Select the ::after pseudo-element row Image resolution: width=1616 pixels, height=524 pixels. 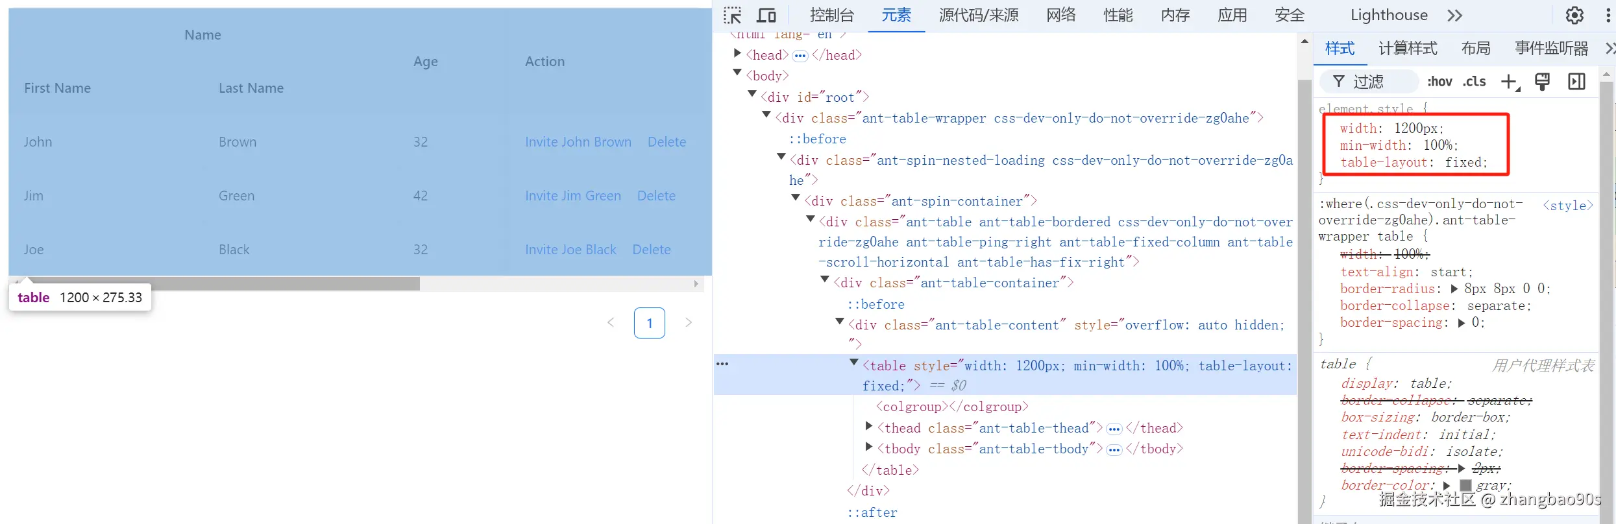(x=872, y=512)
